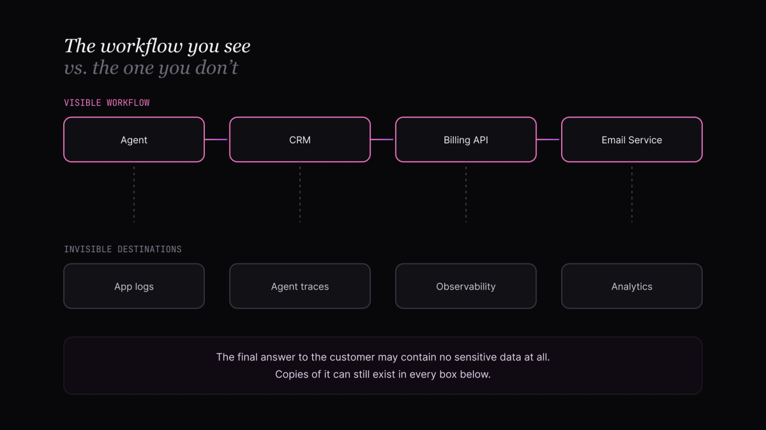Click the pink connector between Agent and CRM
The image size is (766, 430).
tap(217, 140)
